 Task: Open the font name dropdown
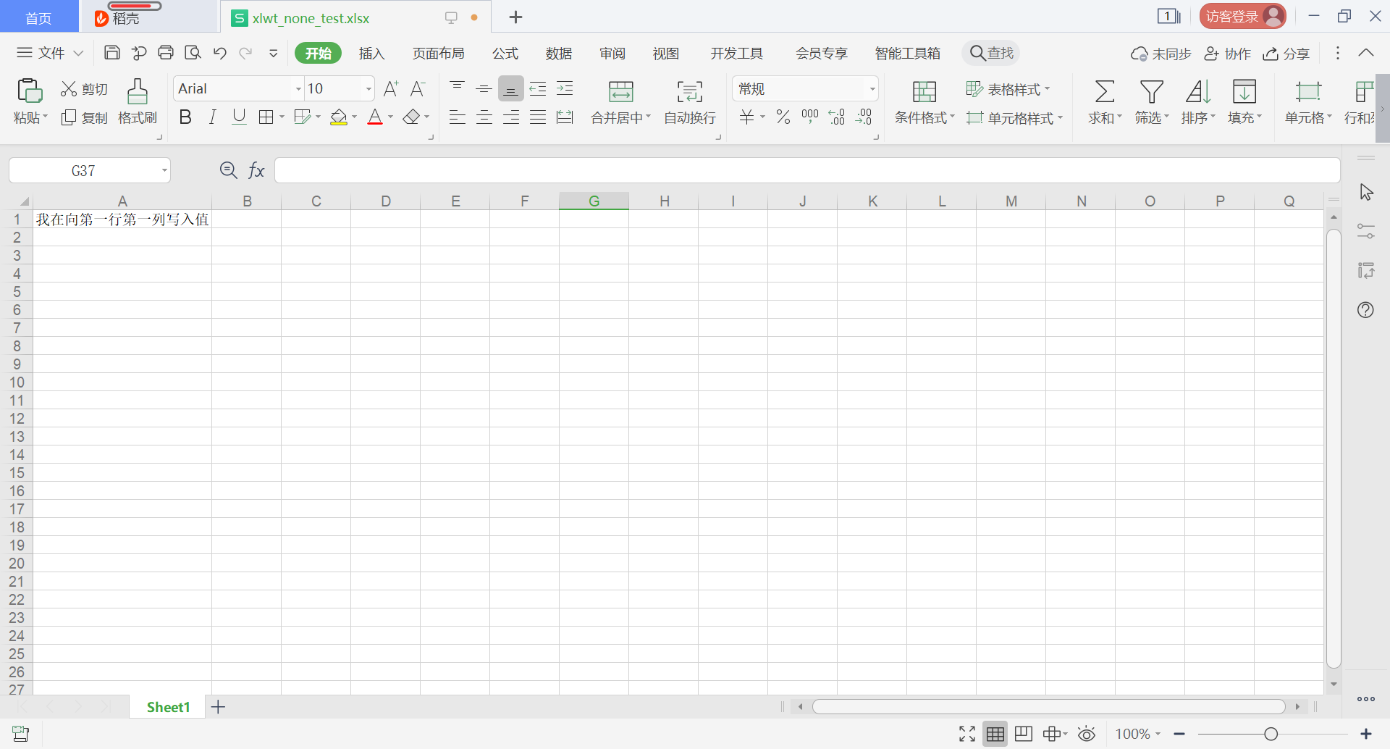coord(298,88)
